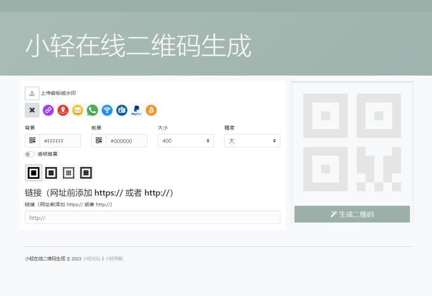Select the yellow email QR type icon
Viewport: 432px width, 296px height.
78,110
